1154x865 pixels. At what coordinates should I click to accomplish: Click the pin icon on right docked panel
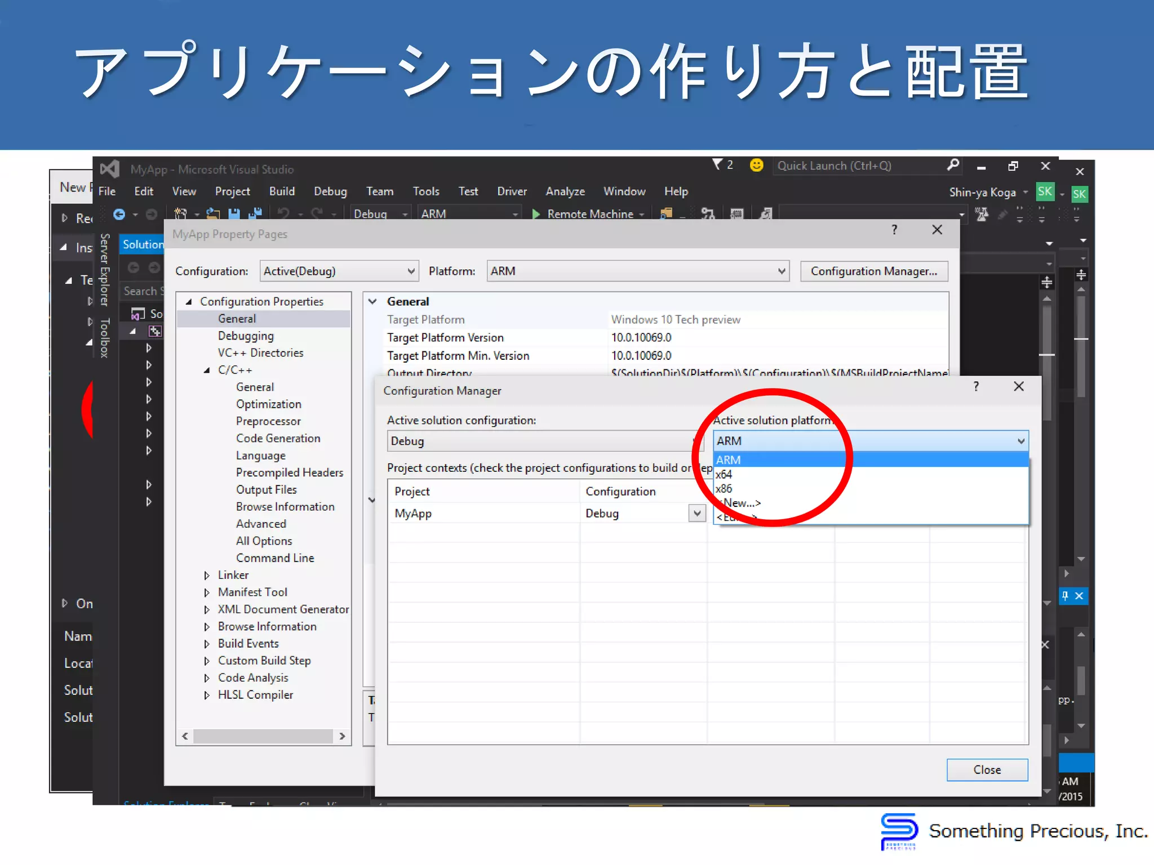[1065, 595]
